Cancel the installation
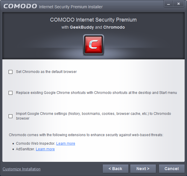 click(x=172, y=169)
